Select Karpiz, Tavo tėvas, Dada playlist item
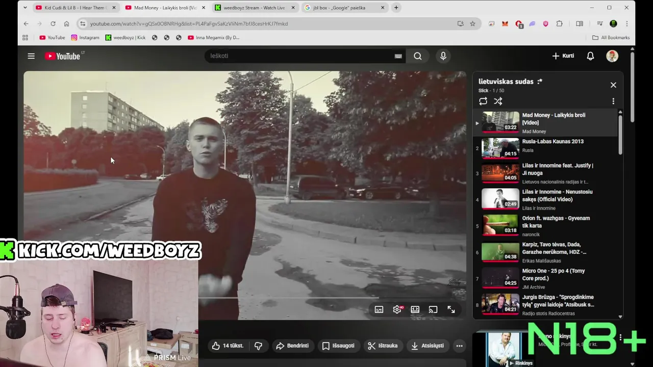 (545, 252)
